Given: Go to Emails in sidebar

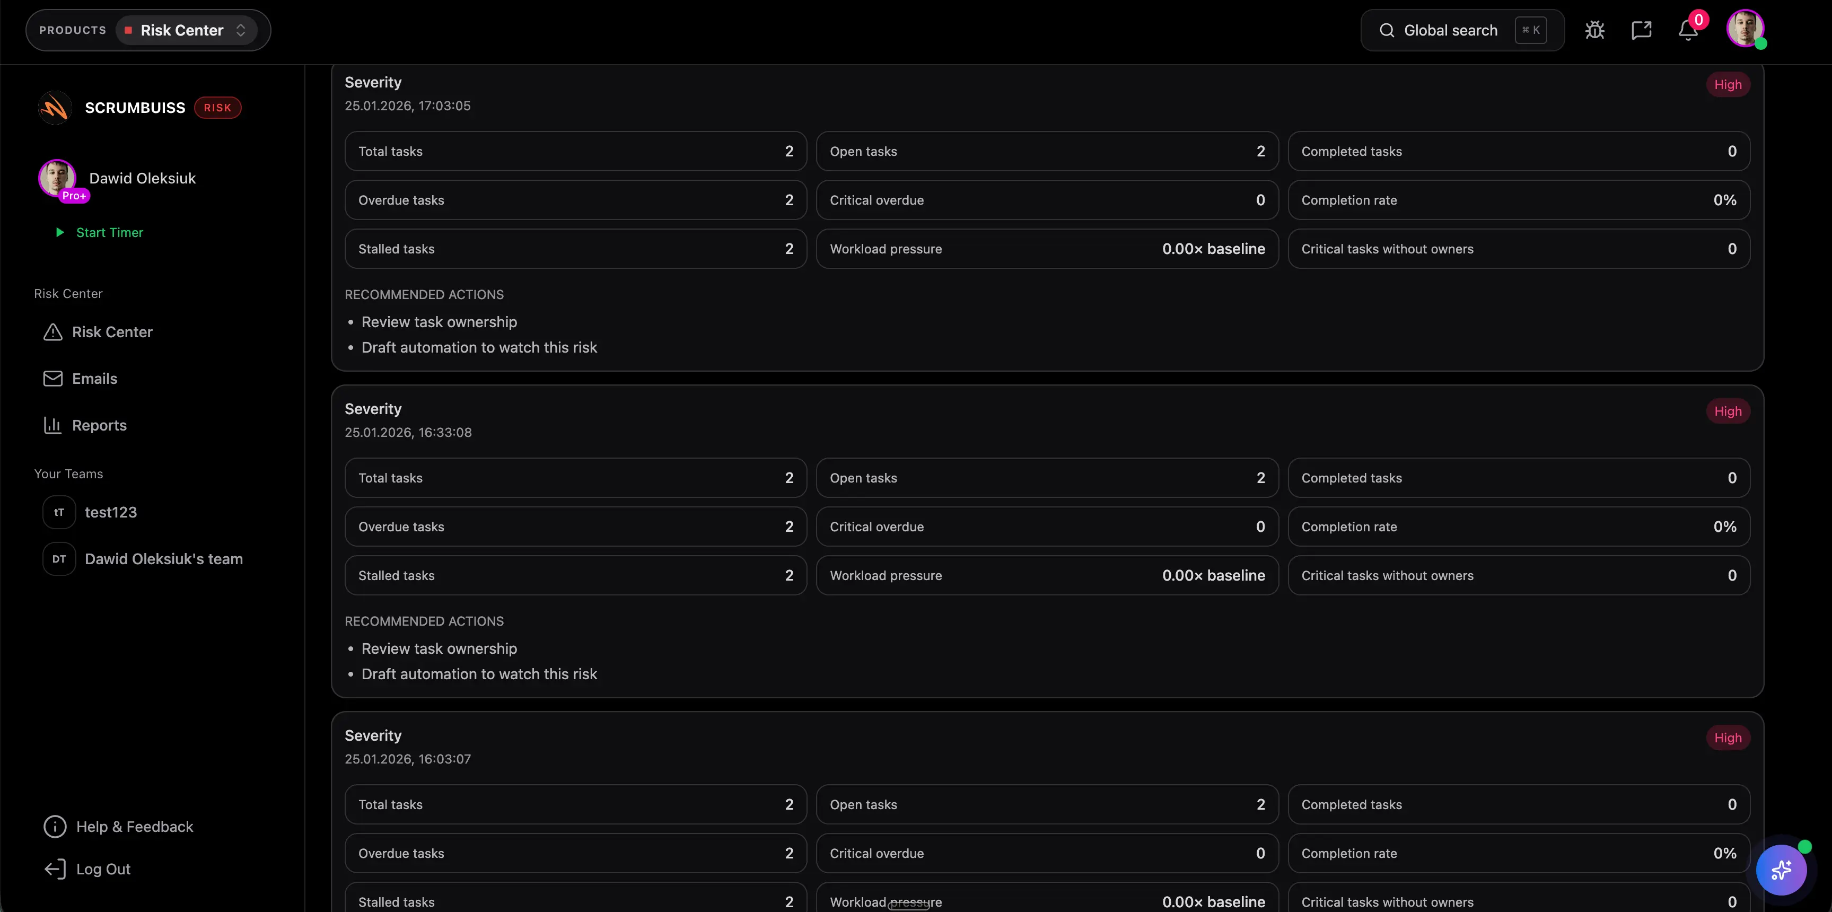Looking at the screenshot, I should 94,379.
